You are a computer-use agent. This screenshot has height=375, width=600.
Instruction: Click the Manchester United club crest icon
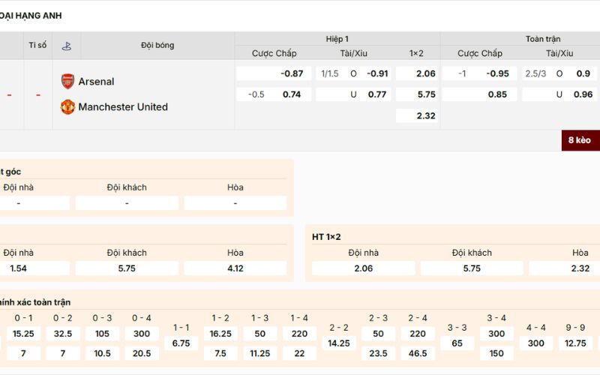pyautogui.click(x=67, y=106)
